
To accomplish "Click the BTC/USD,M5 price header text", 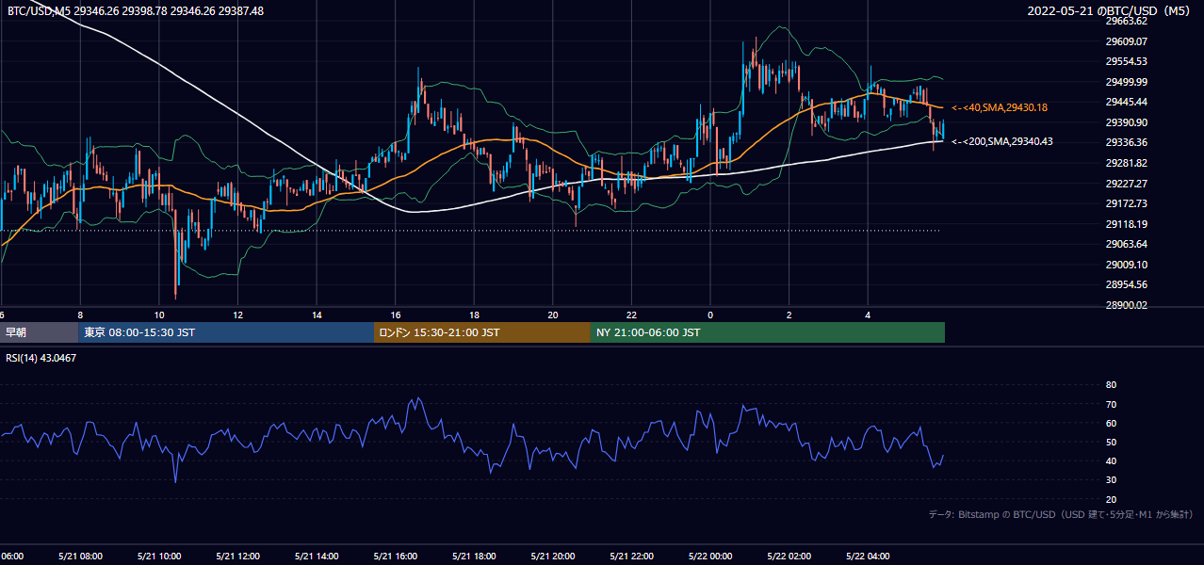I will (136, 11).
